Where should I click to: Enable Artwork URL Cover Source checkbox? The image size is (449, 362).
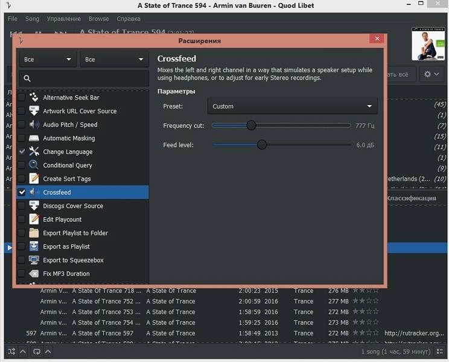tap(22, 111)
